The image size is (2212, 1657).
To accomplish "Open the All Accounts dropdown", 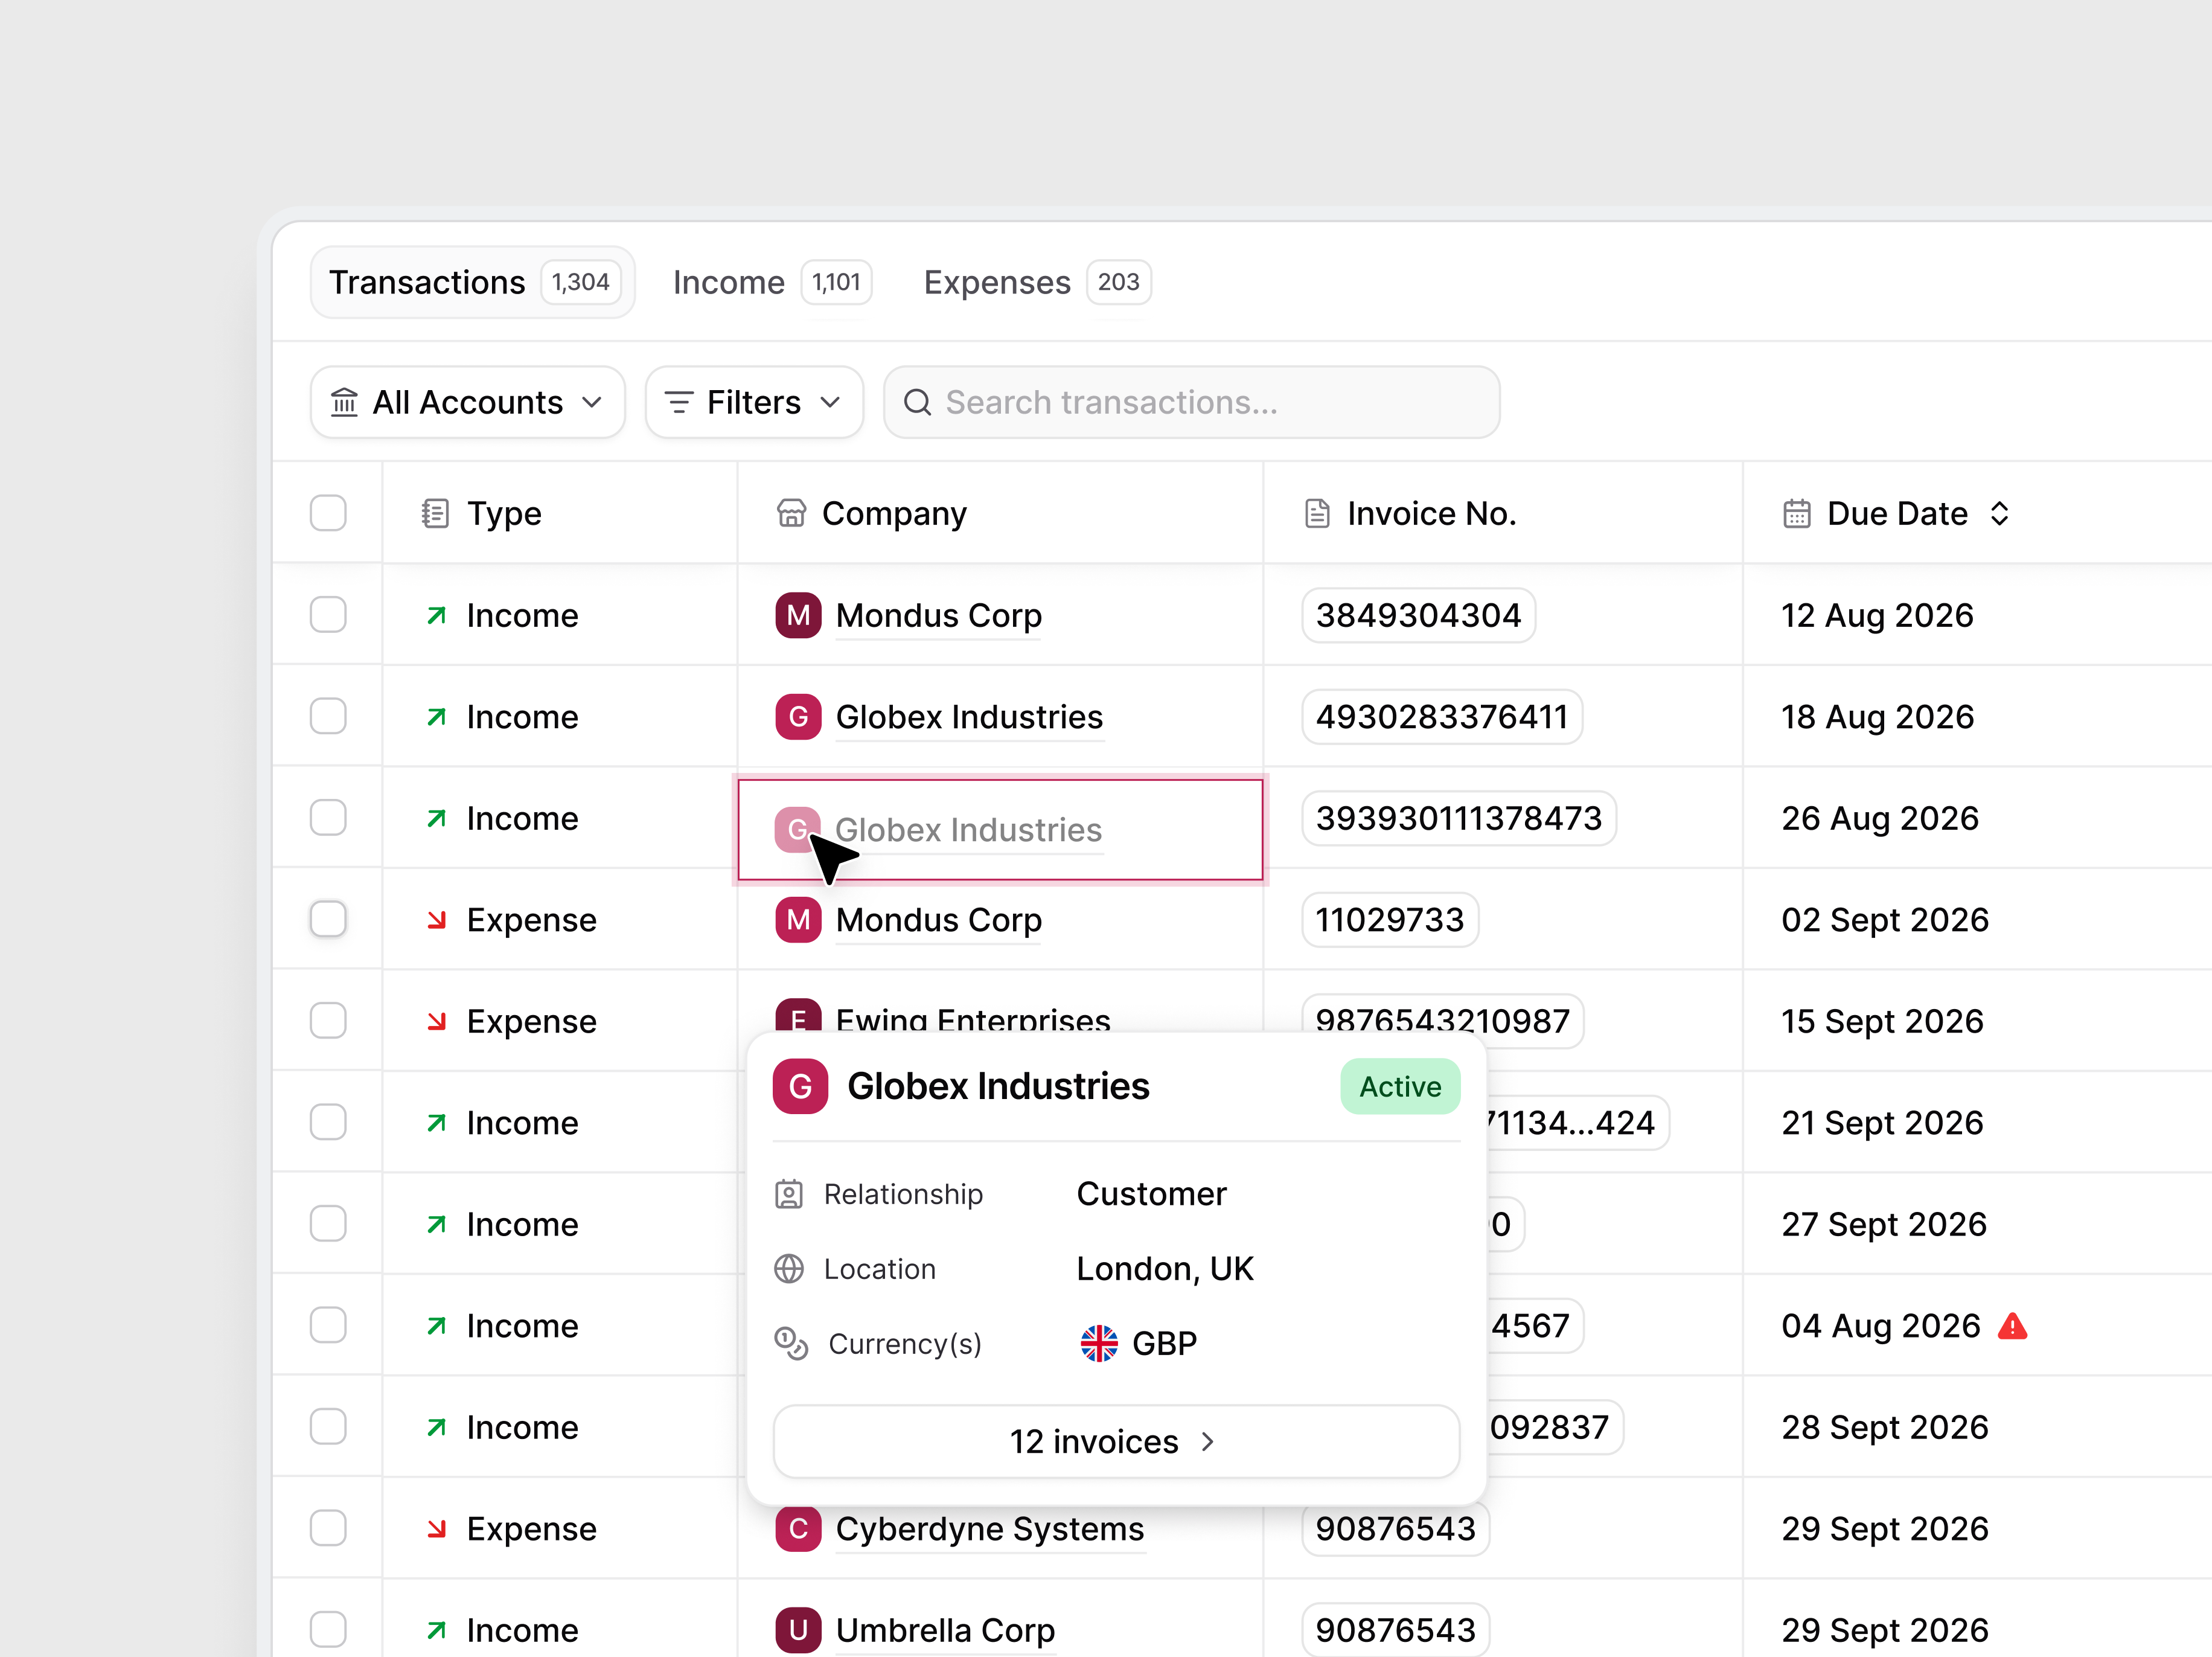I will point(468,402).
